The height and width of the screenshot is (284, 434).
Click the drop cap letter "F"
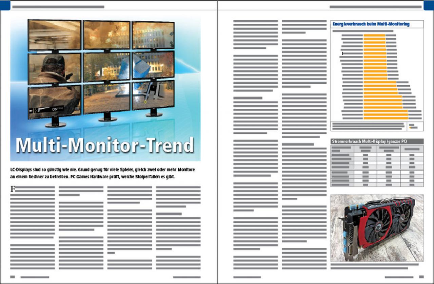click(13, 189)
